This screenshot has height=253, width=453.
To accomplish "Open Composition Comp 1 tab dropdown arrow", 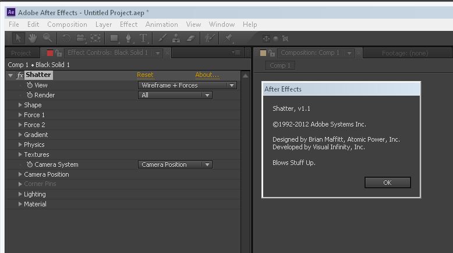I will coord(349,53).
